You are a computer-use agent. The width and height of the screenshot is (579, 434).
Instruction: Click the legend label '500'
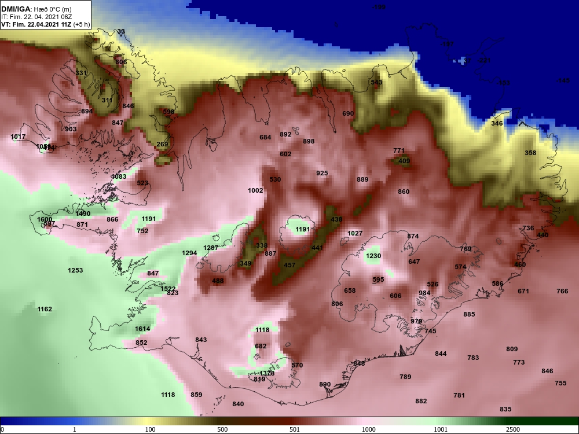[222, 429]
